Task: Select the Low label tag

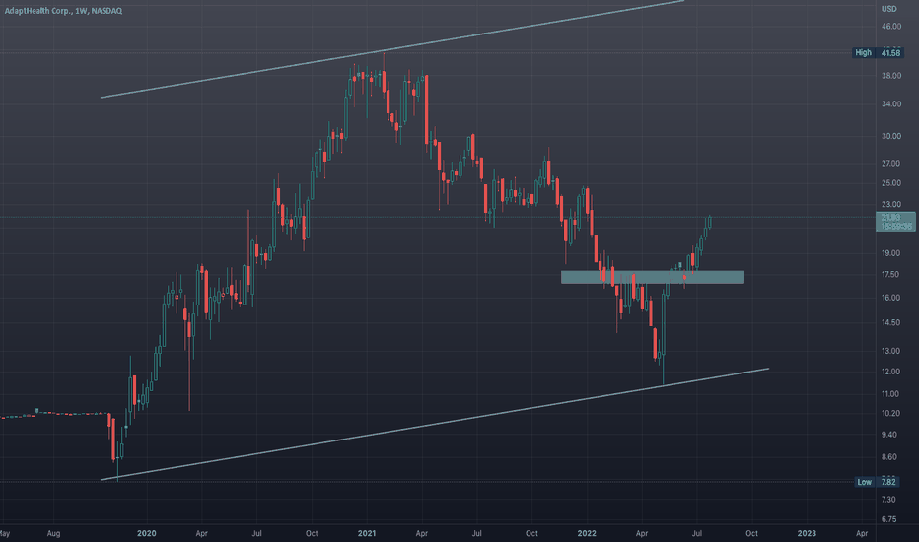Action: pos(865,482)
